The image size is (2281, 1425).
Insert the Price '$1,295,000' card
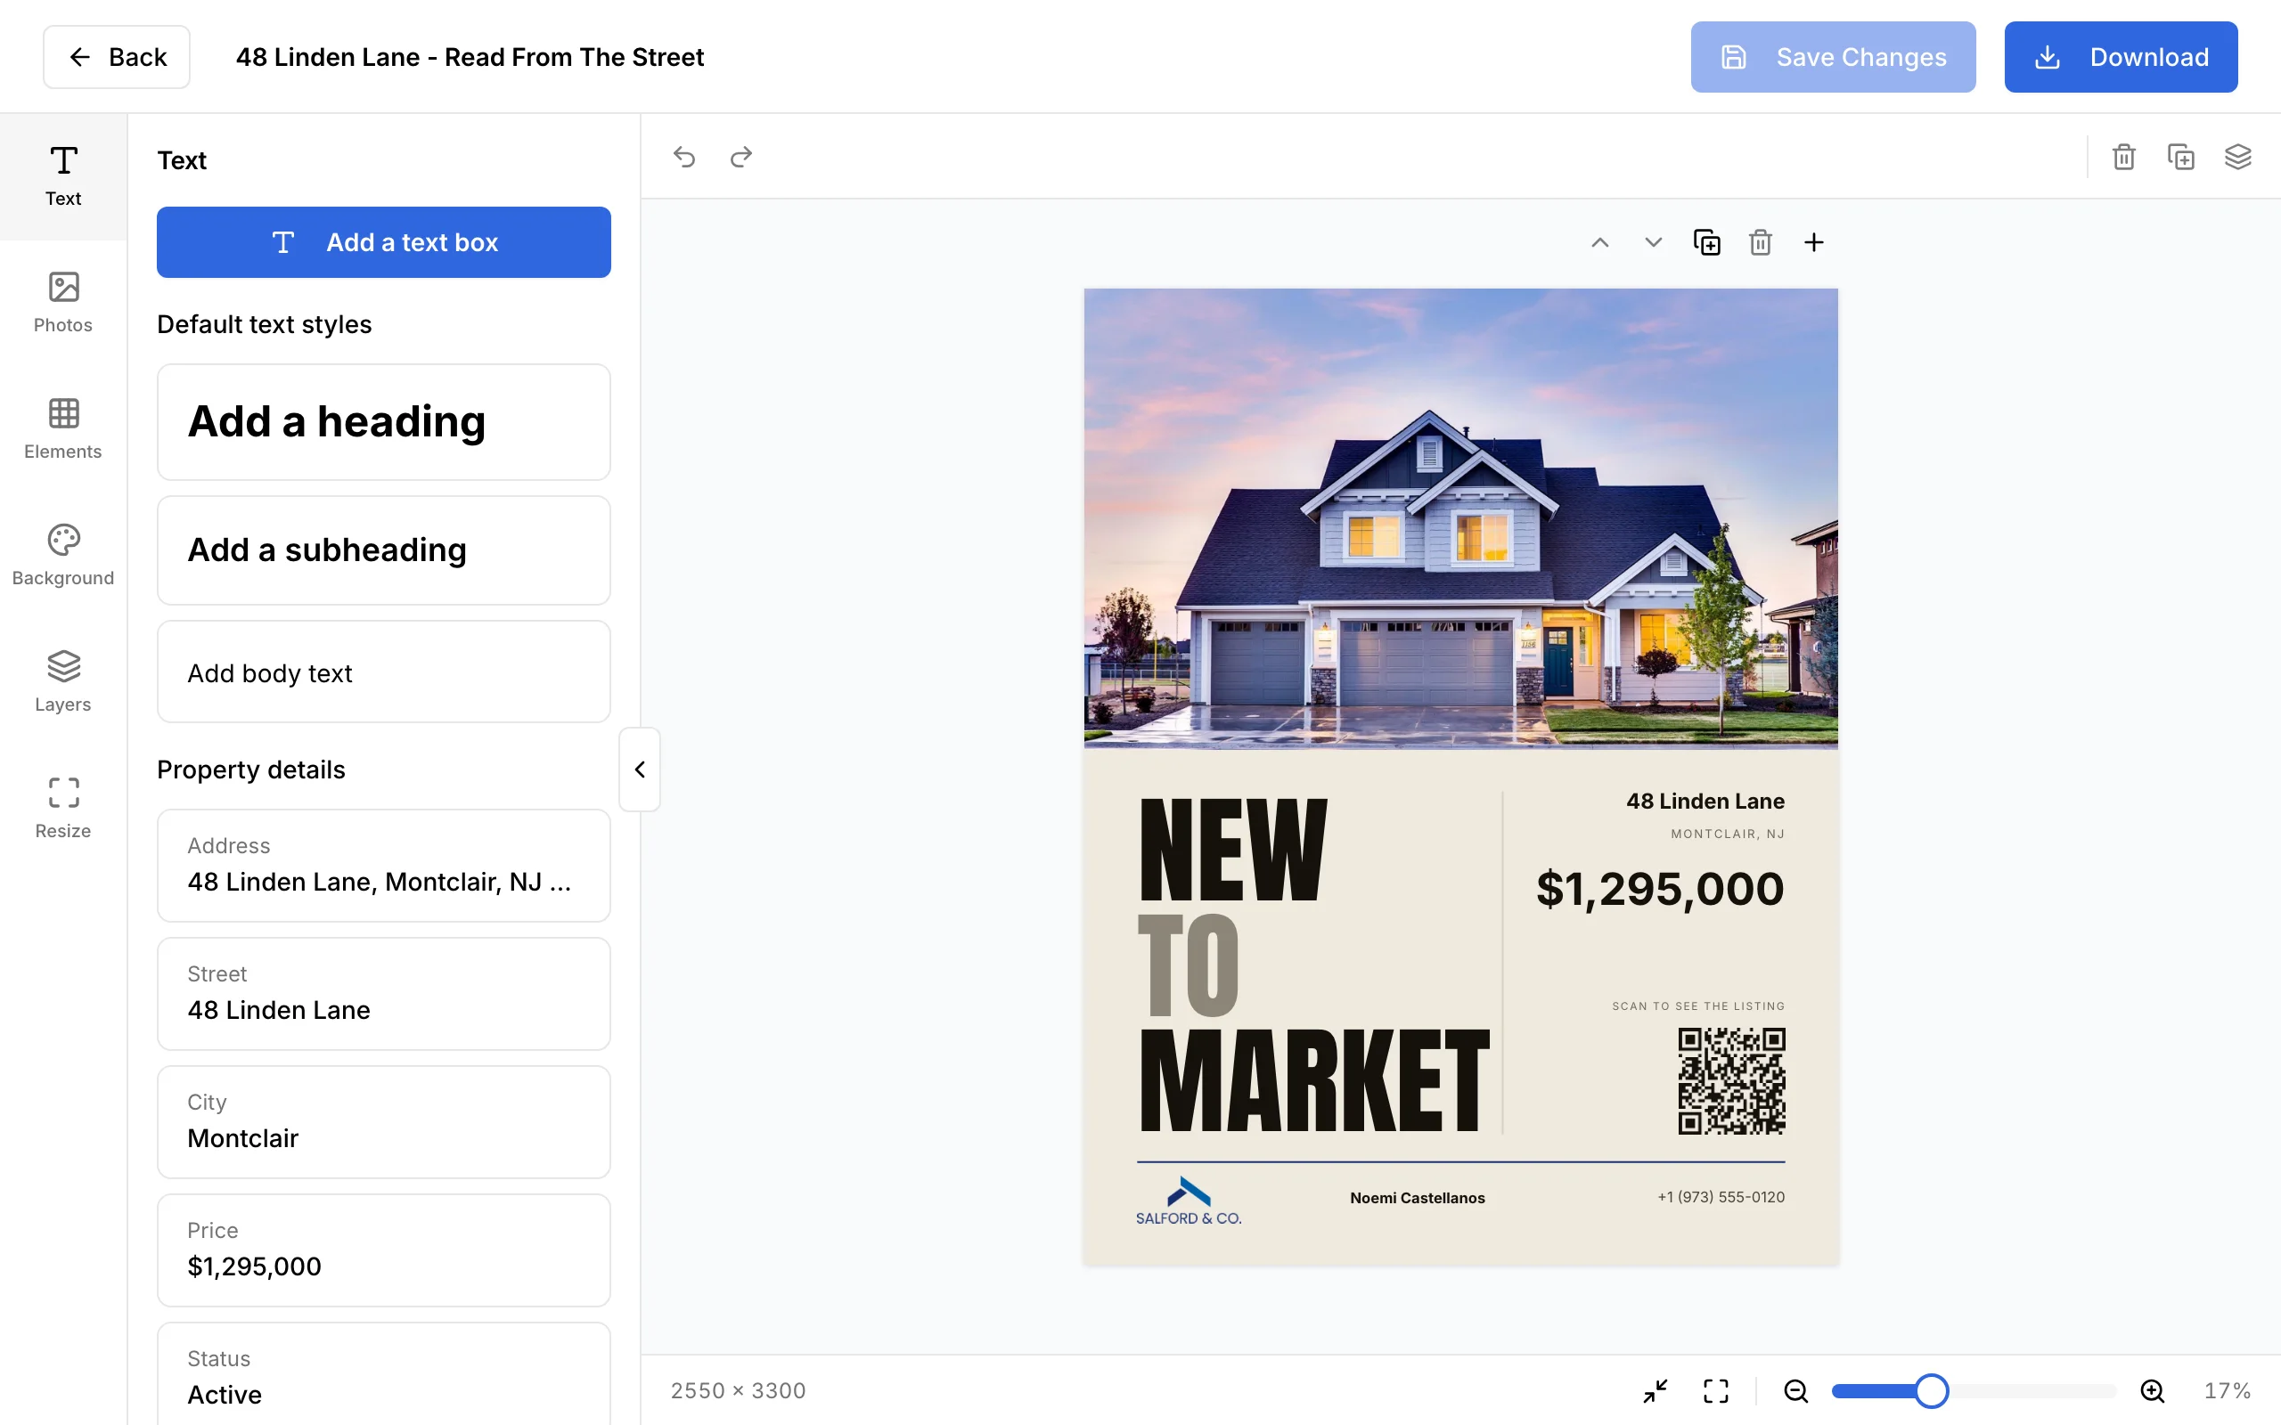click(x=384, y=1250)
